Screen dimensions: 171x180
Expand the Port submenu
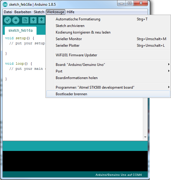(x=108, y=71)
